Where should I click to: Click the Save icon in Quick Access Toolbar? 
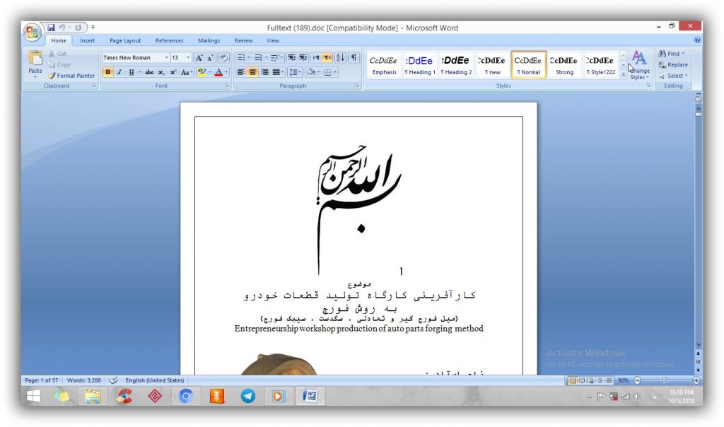click(x=52, y=28)
